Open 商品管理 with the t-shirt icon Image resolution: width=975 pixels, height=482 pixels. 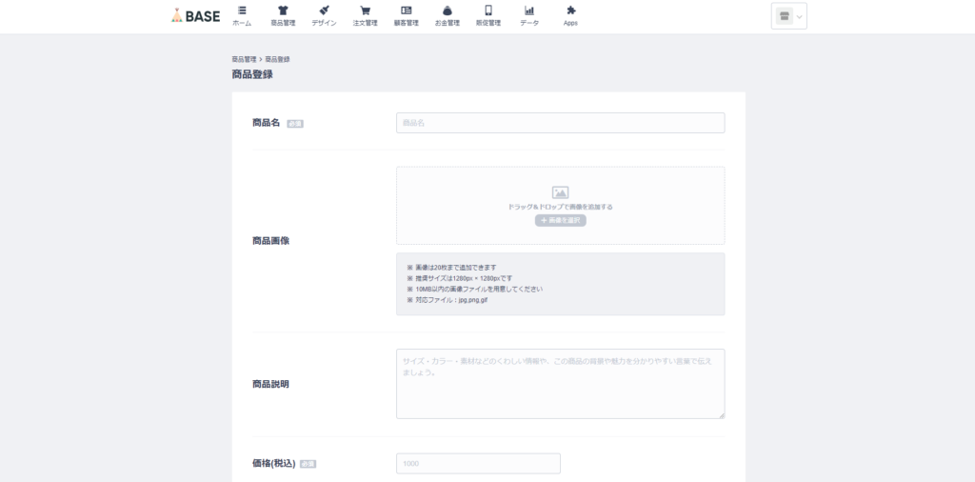(283, 15)
